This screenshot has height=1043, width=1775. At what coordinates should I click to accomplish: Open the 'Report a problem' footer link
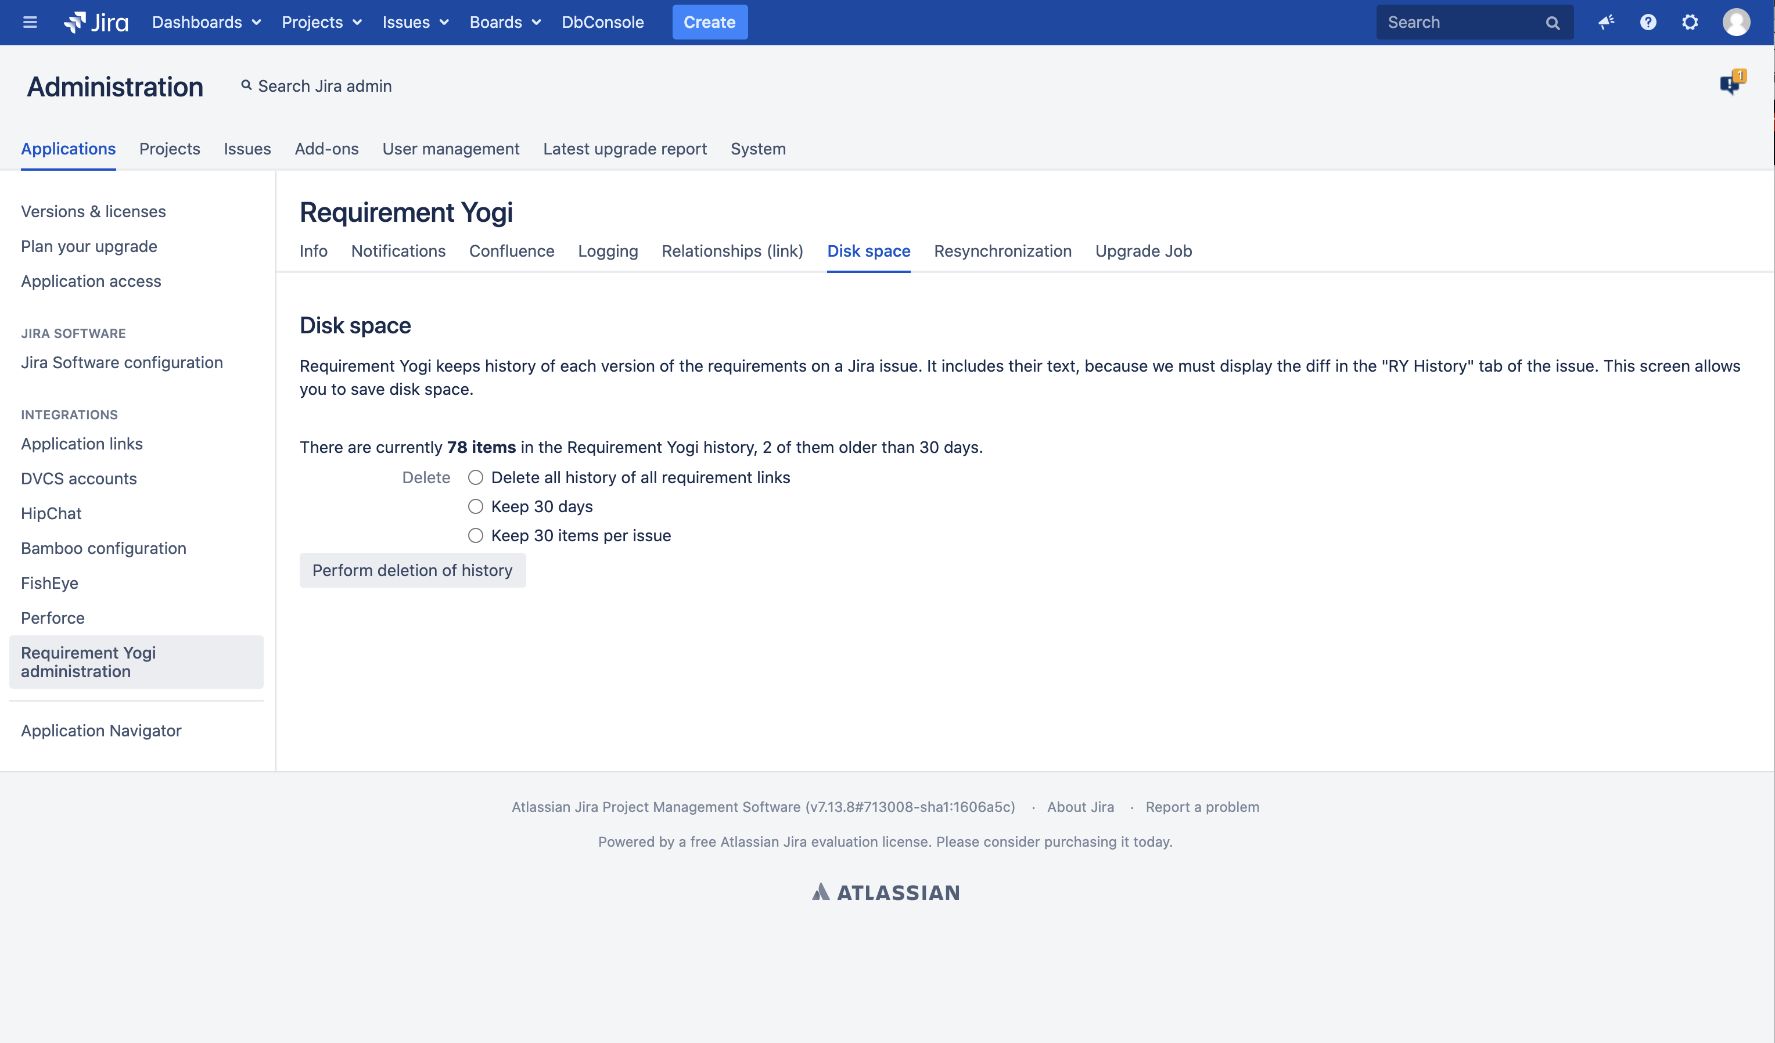1202,807
